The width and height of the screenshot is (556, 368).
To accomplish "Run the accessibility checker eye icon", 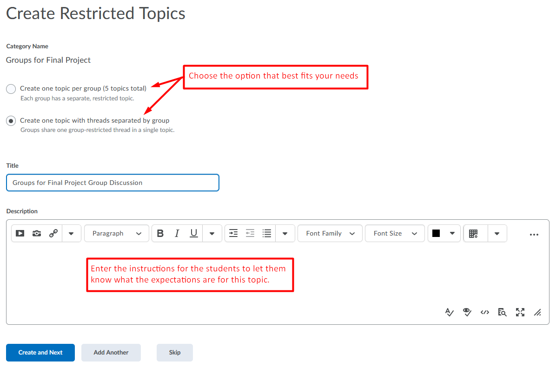I will point(467,312).
